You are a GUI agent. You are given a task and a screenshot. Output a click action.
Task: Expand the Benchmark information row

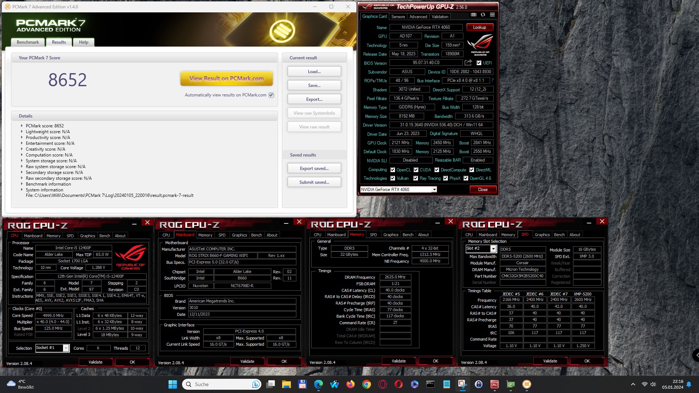tap(21, 184)
